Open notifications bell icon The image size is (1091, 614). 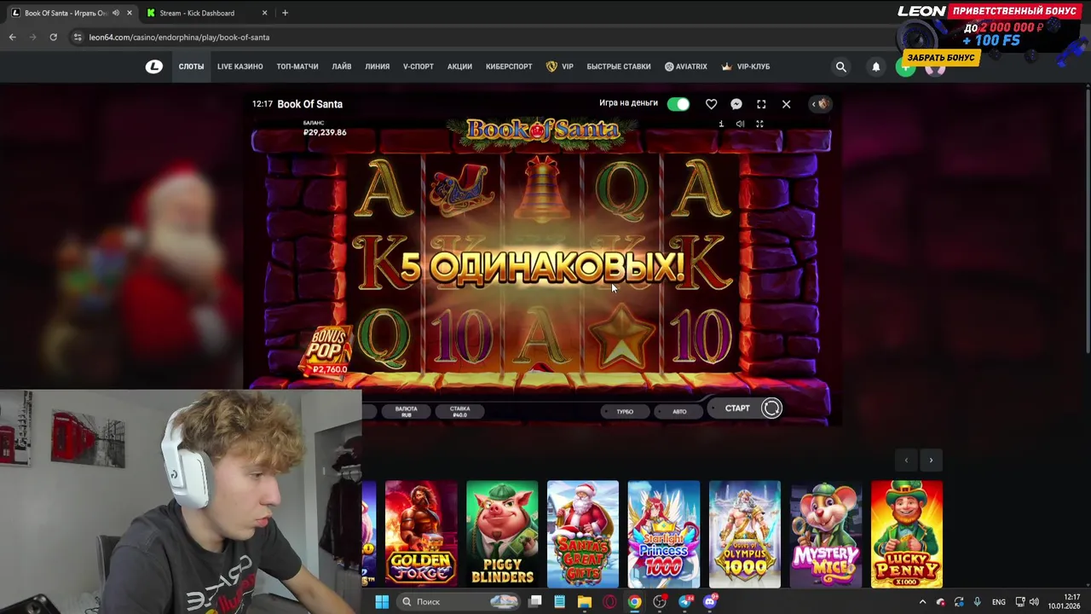tap(875, 67)
